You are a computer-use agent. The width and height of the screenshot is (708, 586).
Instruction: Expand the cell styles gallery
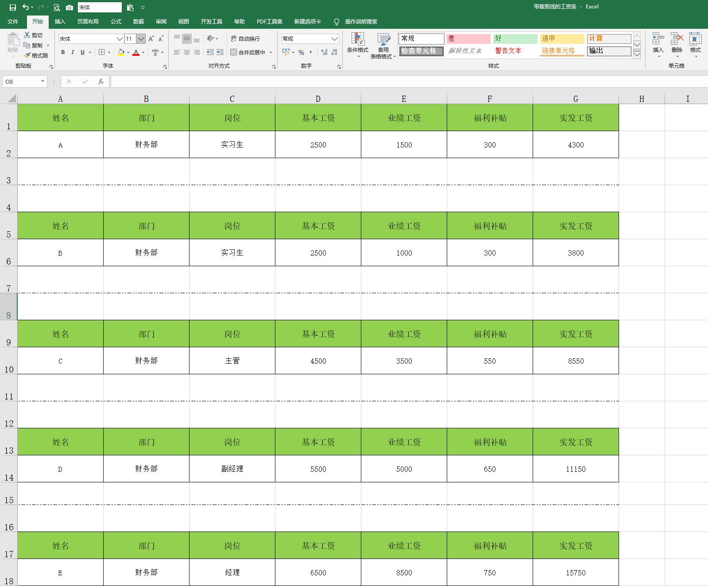[637, 55]
